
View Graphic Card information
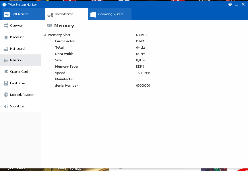pos(21,72)
